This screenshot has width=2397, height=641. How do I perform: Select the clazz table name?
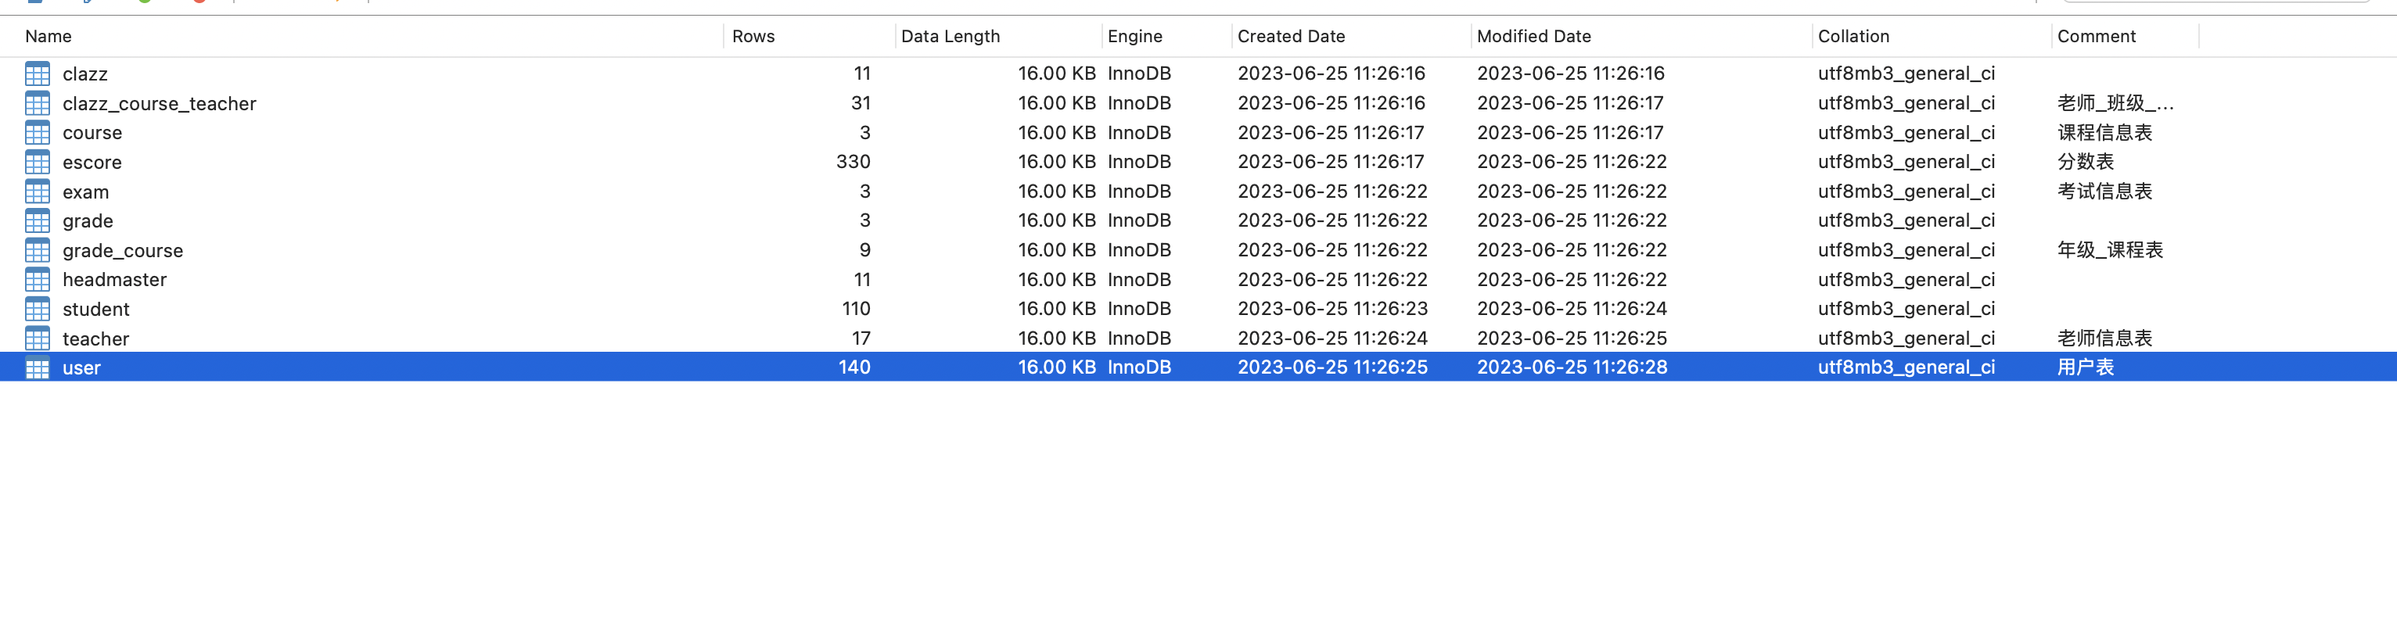point(84,74)
